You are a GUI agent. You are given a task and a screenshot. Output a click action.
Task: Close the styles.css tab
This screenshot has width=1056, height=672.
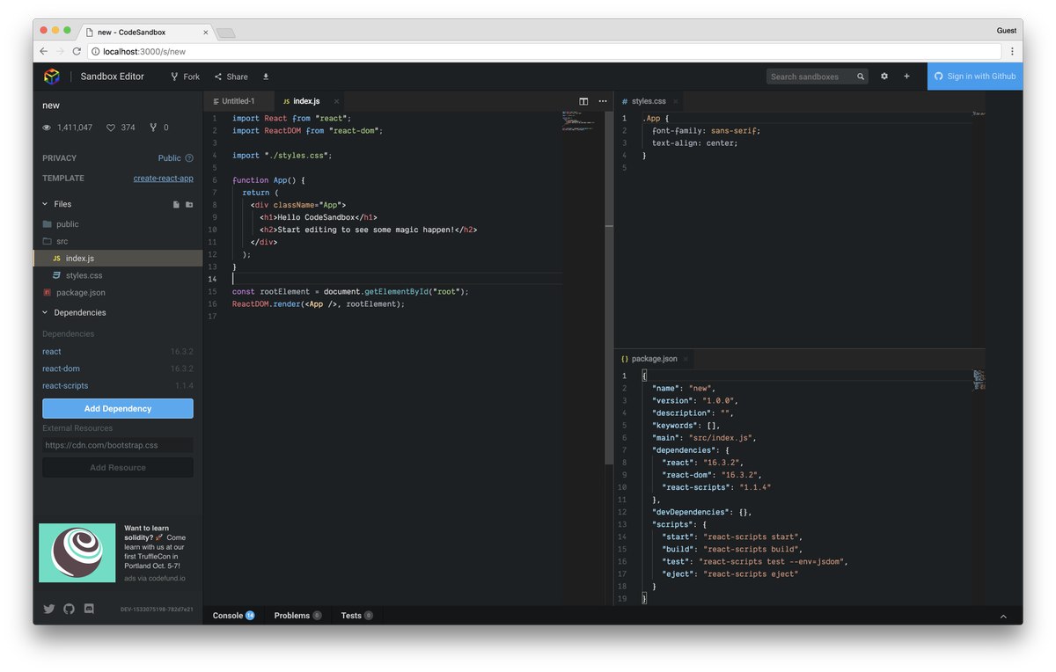pyautogui.click(x=676, y=101)
